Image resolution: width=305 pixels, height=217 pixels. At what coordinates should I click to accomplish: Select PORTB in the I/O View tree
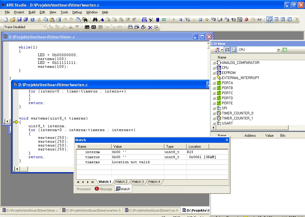point(227,88)
